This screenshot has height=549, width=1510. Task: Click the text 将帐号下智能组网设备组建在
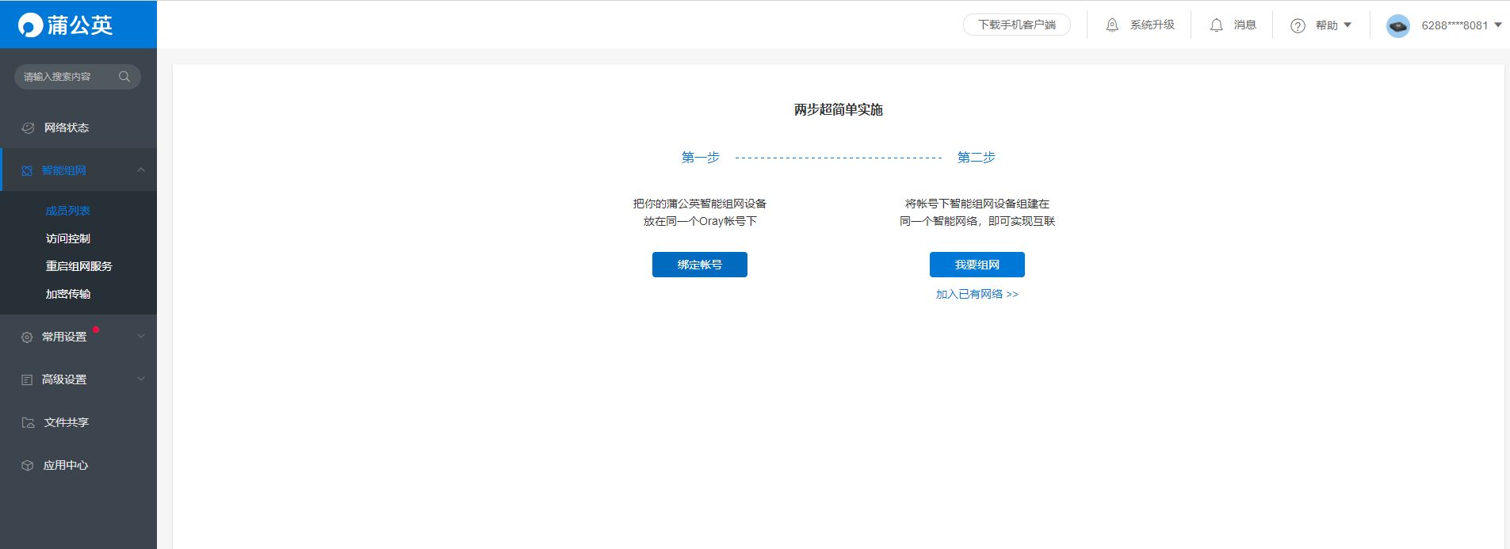pyautogui.click(x=977, y=204)
